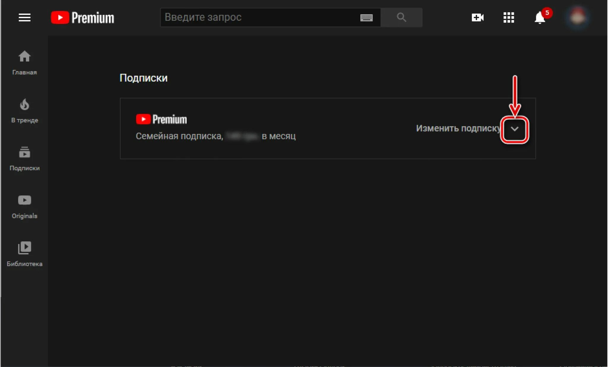
Task: Open the YouTube apps grid
Action: point(509,18)
